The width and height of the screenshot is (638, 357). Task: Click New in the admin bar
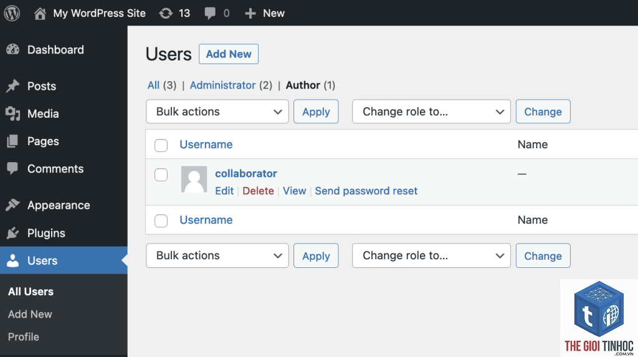[274, 14]
